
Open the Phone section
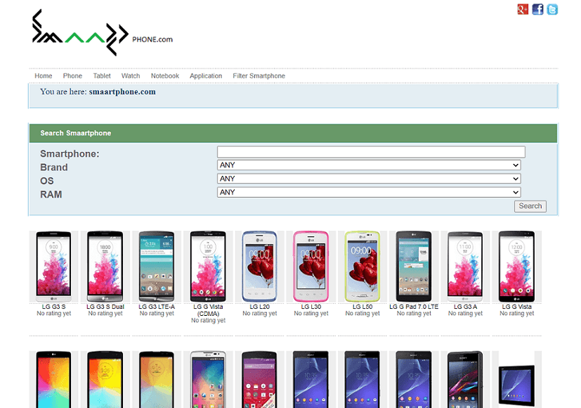pos(72,75)
